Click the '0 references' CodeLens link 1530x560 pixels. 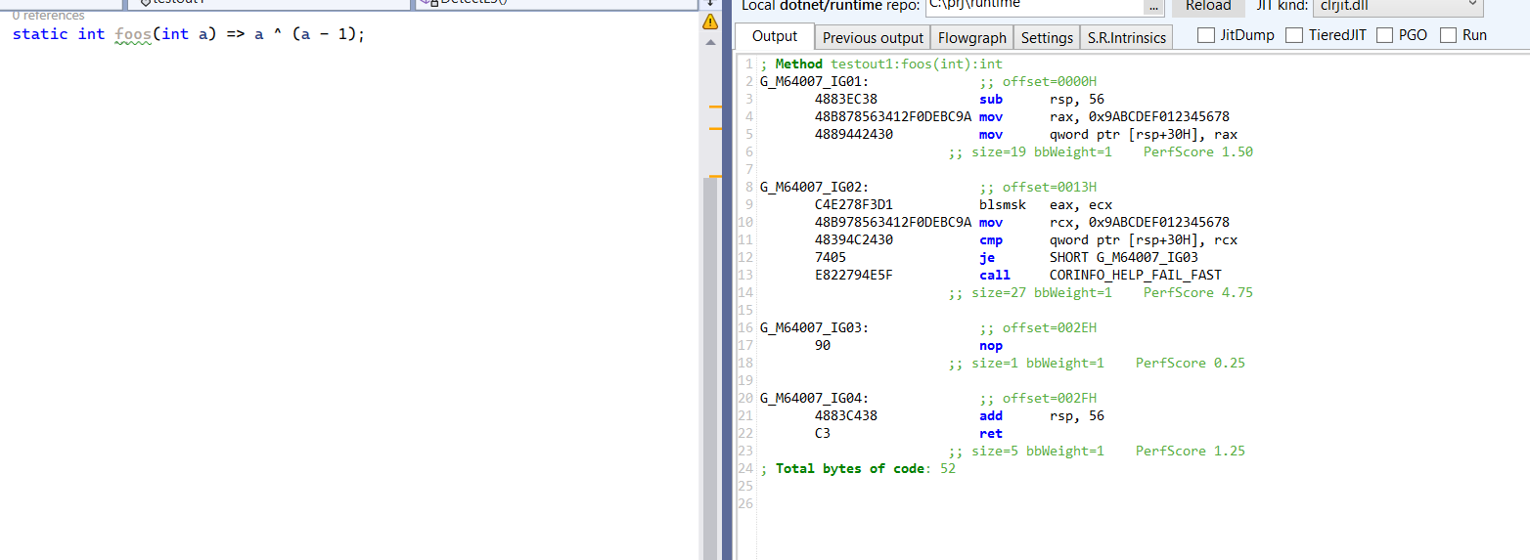click(x=48, y=16)
